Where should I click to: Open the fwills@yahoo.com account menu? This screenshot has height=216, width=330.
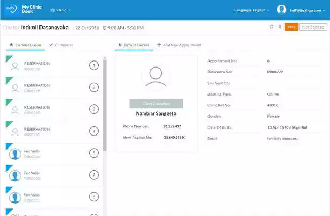[x=307, y=10]
